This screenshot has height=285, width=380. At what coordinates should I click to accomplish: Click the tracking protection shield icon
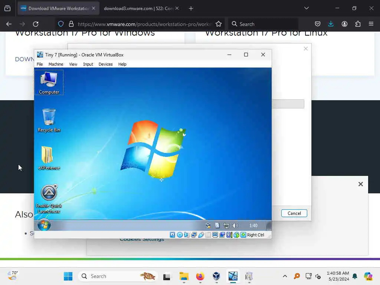pos(61,24)
